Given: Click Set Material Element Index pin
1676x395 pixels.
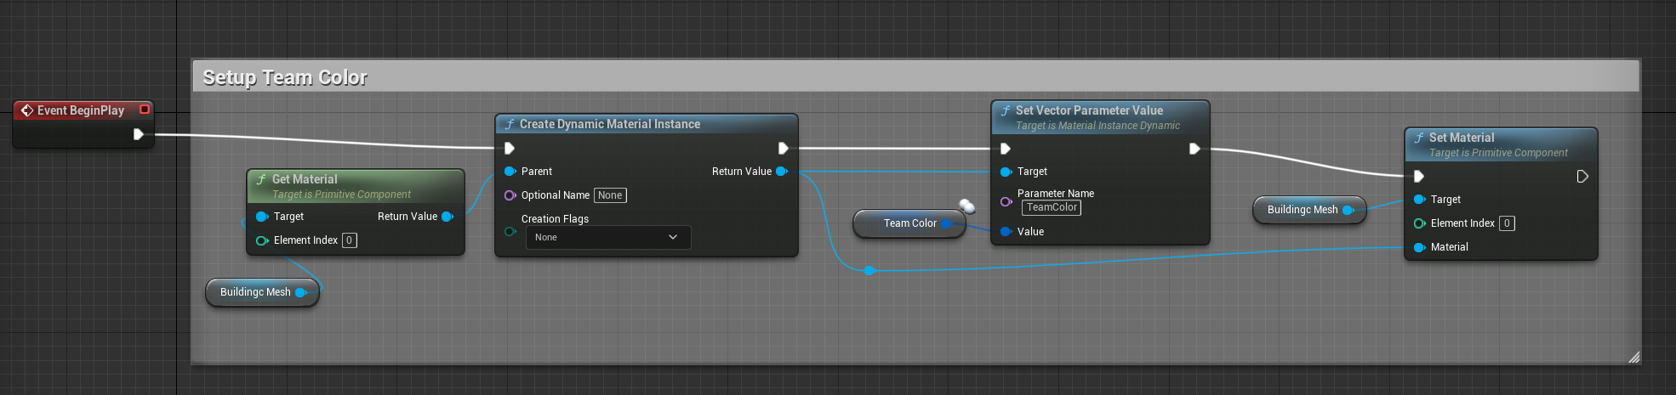Looking at the screenshot, I should point(1419,223).
